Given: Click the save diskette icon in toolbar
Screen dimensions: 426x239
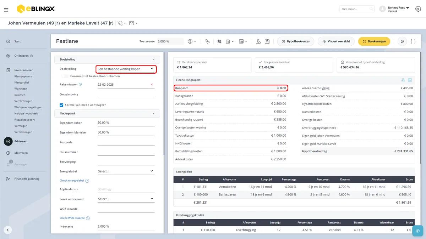Looking at the screenshot, I should pos(267,41).
